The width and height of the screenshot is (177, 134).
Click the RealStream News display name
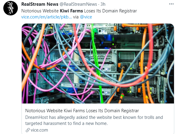coord(40,4)
